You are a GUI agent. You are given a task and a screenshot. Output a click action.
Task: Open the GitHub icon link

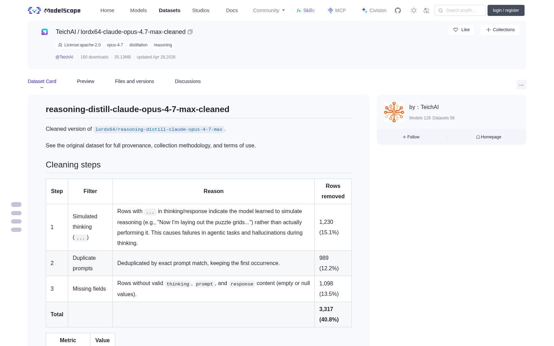tap(398, 10)
